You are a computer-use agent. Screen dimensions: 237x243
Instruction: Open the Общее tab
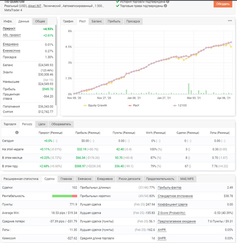[40, 21]
